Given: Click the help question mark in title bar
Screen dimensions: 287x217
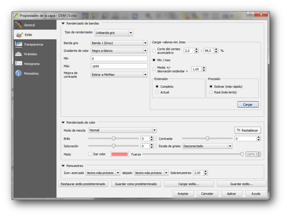Looking at the screenshot, I should (250, 14).
